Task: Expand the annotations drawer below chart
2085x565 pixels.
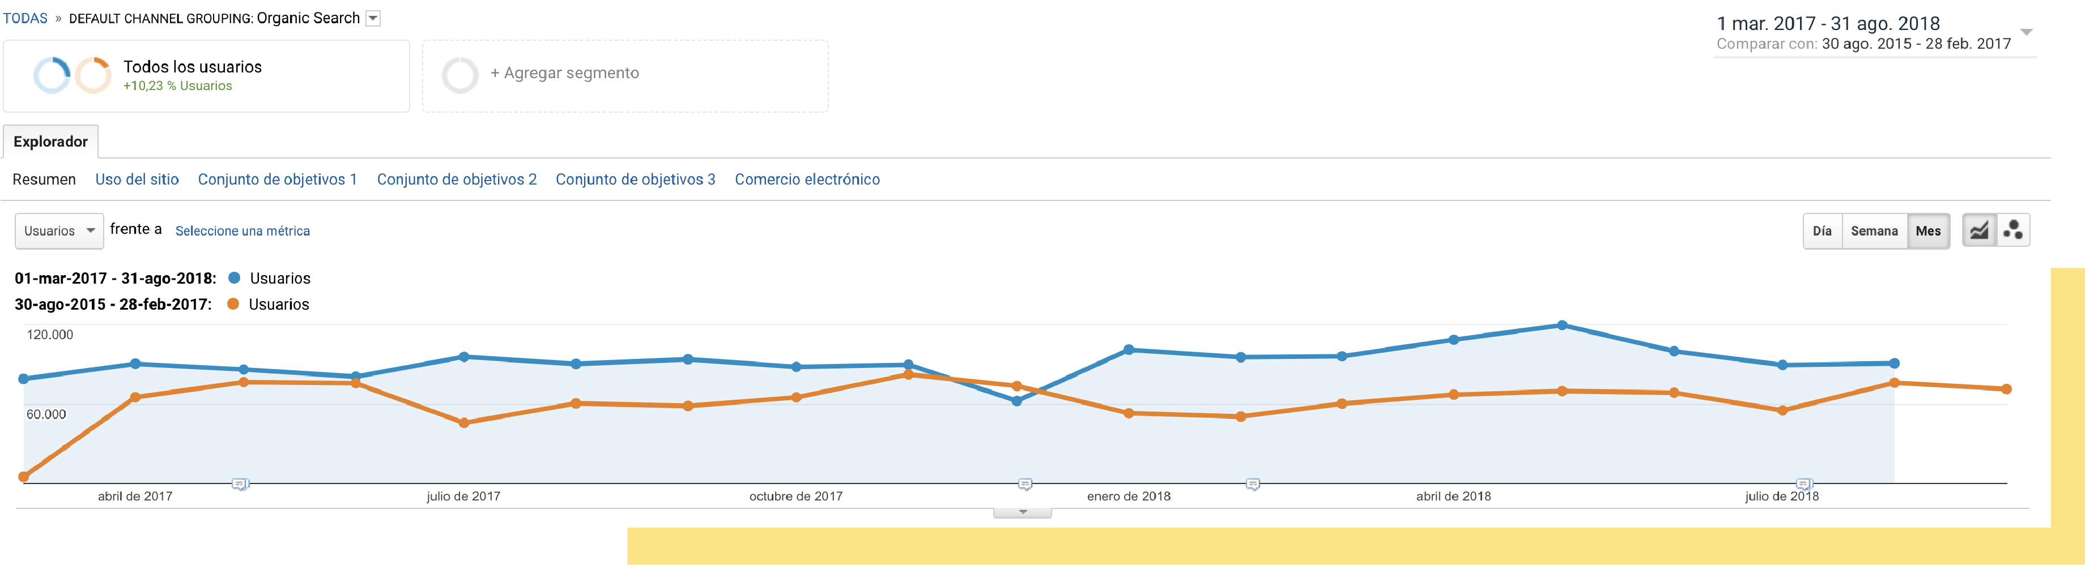Action: point(1022,512)
